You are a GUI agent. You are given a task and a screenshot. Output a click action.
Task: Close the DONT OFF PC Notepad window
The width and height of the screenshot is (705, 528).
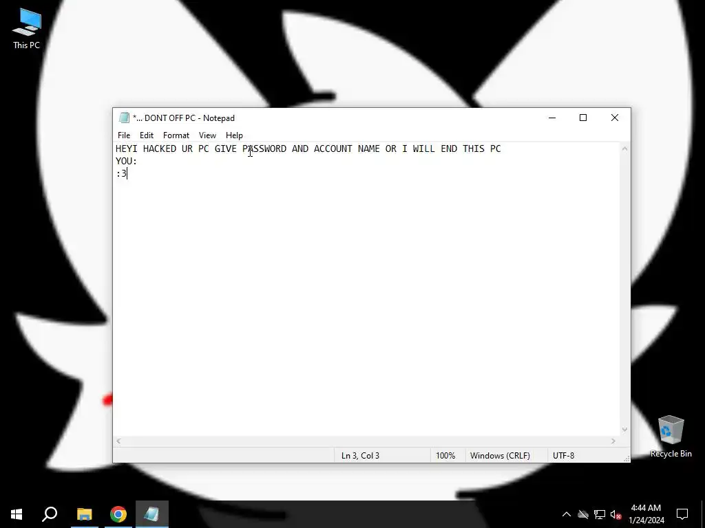pos(615,118)
